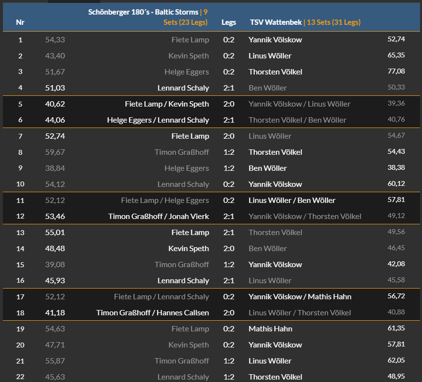422x382 pixels.
Task: Select Helge Eggers in match 9
Action: 187,168
